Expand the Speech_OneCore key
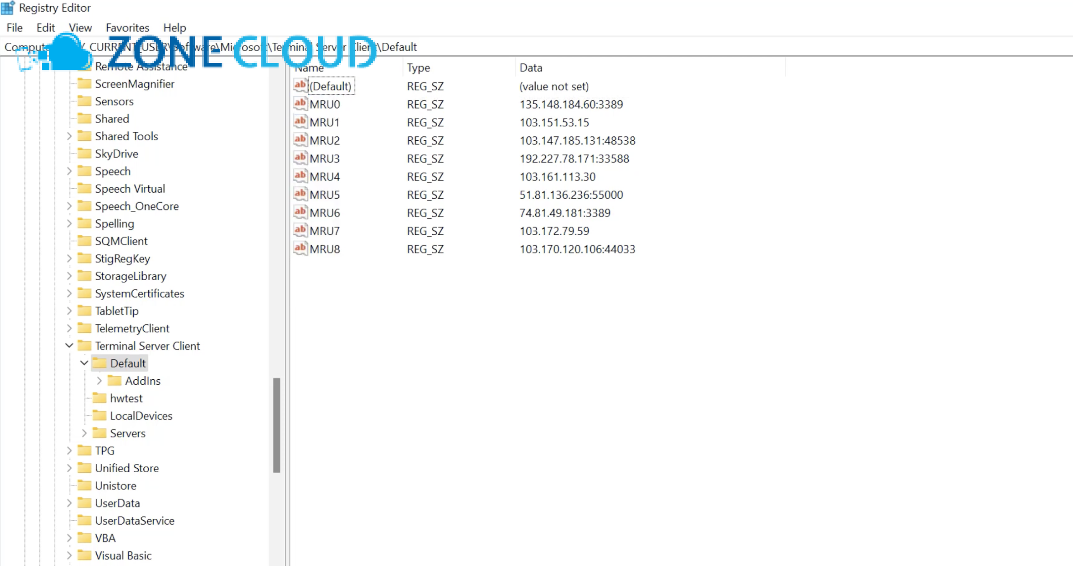This screenshot has width=1073, height=566. (69, 206)
